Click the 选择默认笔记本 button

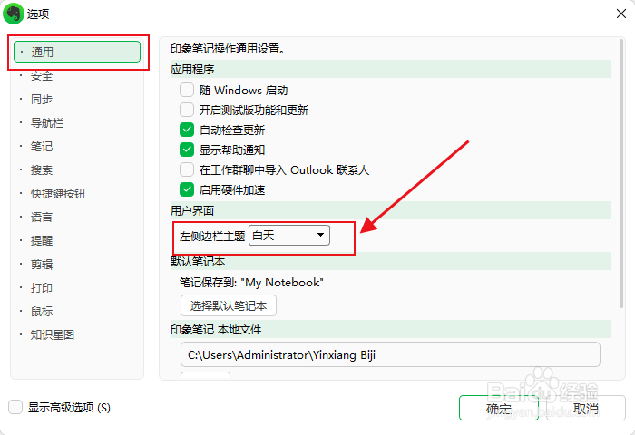[x=229, y=305]
